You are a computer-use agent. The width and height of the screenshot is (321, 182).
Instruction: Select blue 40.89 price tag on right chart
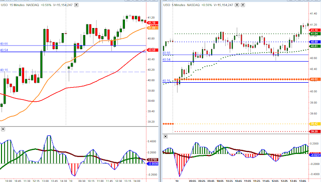point(315,42)
